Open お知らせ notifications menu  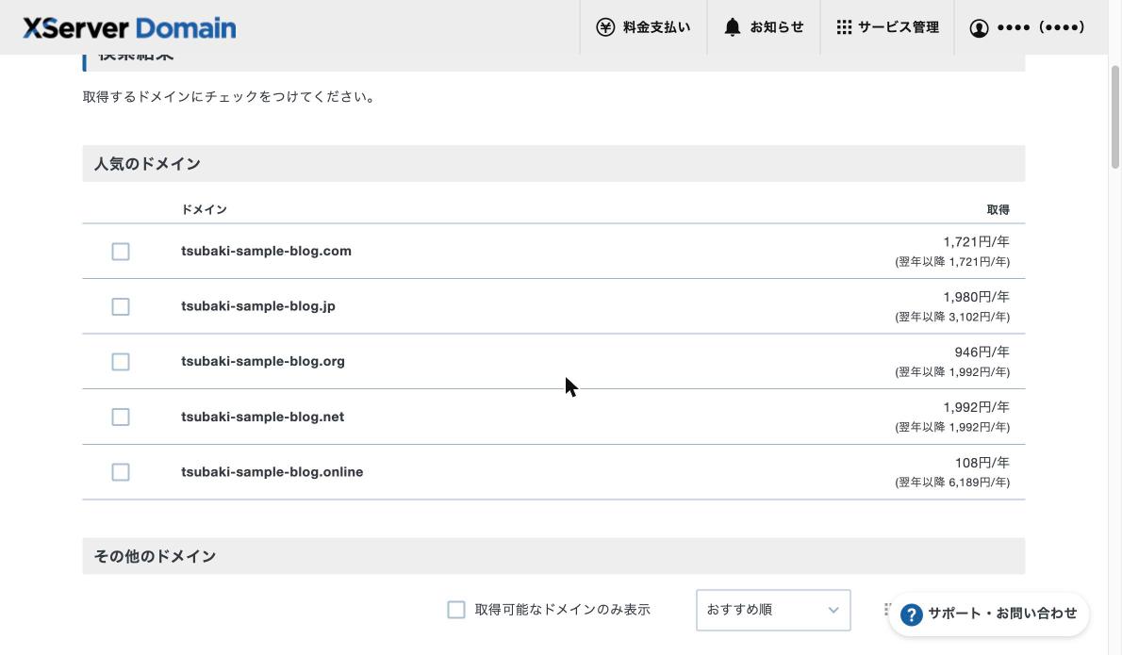click(764, 27)
